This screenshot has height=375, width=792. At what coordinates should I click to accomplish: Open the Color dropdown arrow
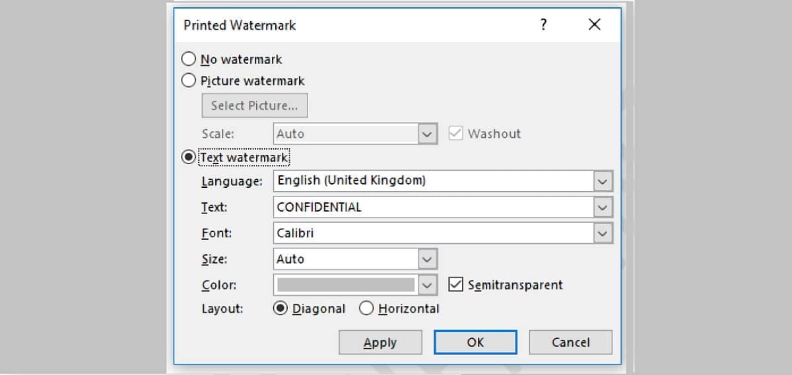(428, 285)
